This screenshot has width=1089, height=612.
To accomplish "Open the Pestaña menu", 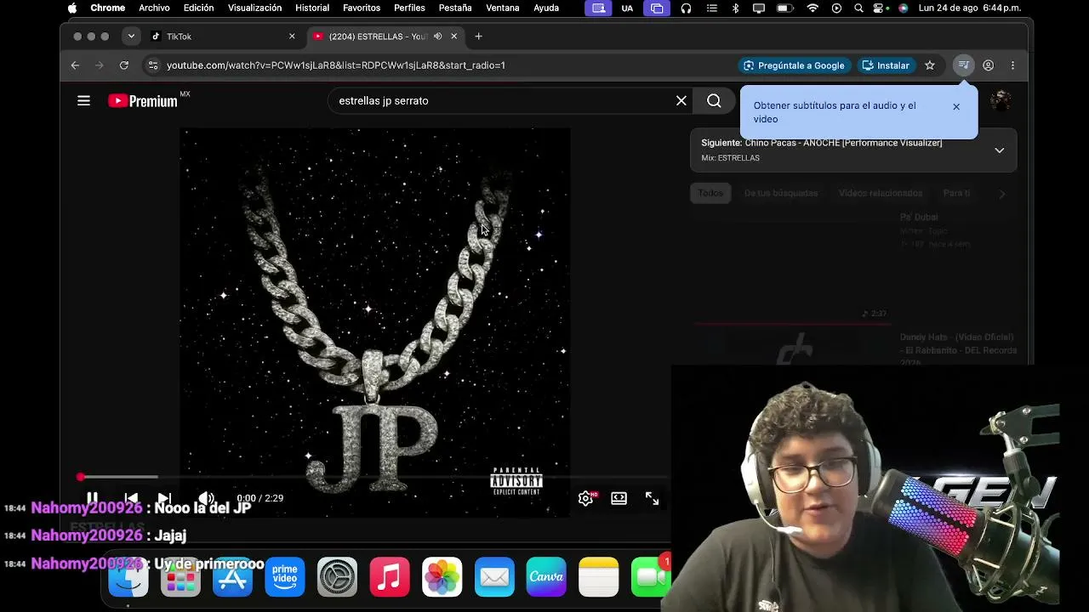I will (455, 8).
